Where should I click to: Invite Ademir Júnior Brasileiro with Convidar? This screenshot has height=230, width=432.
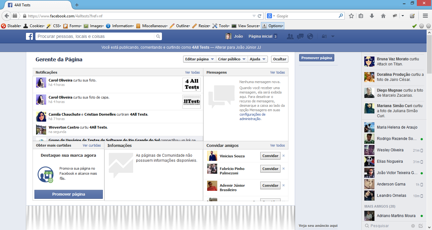pyautogui.click(x=270, y=185)
